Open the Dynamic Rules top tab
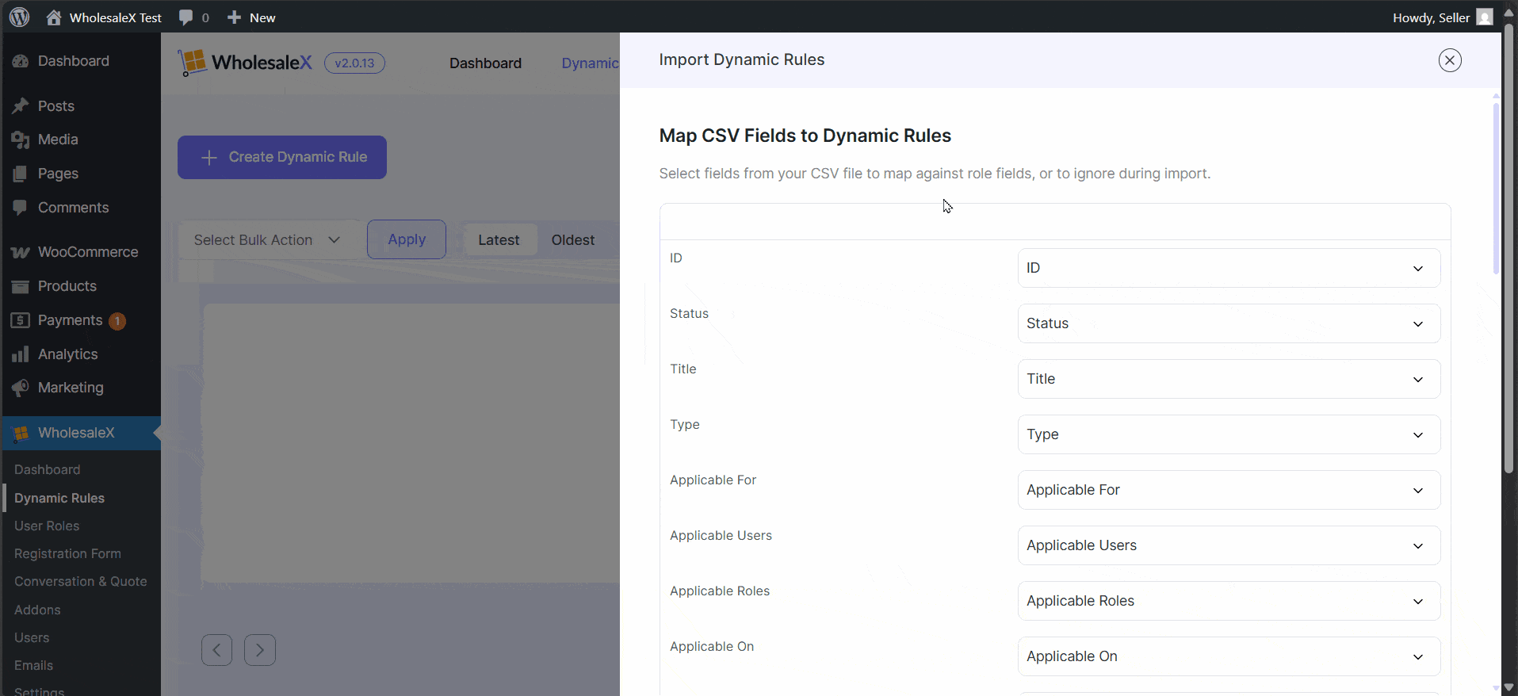1518x696 pixels. click(x=590, y=63)
